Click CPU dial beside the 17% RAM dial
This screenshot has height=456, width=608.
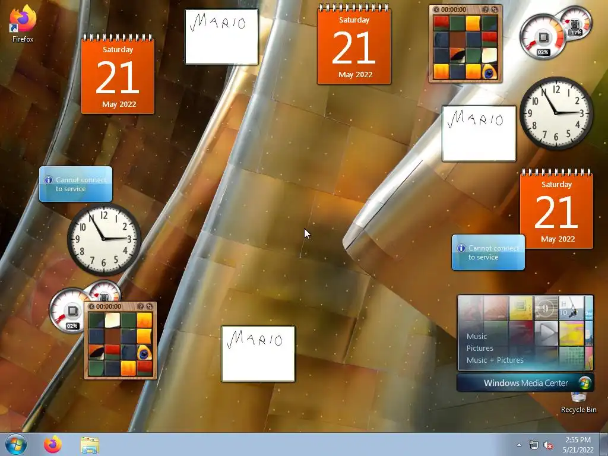click(543, 37)
